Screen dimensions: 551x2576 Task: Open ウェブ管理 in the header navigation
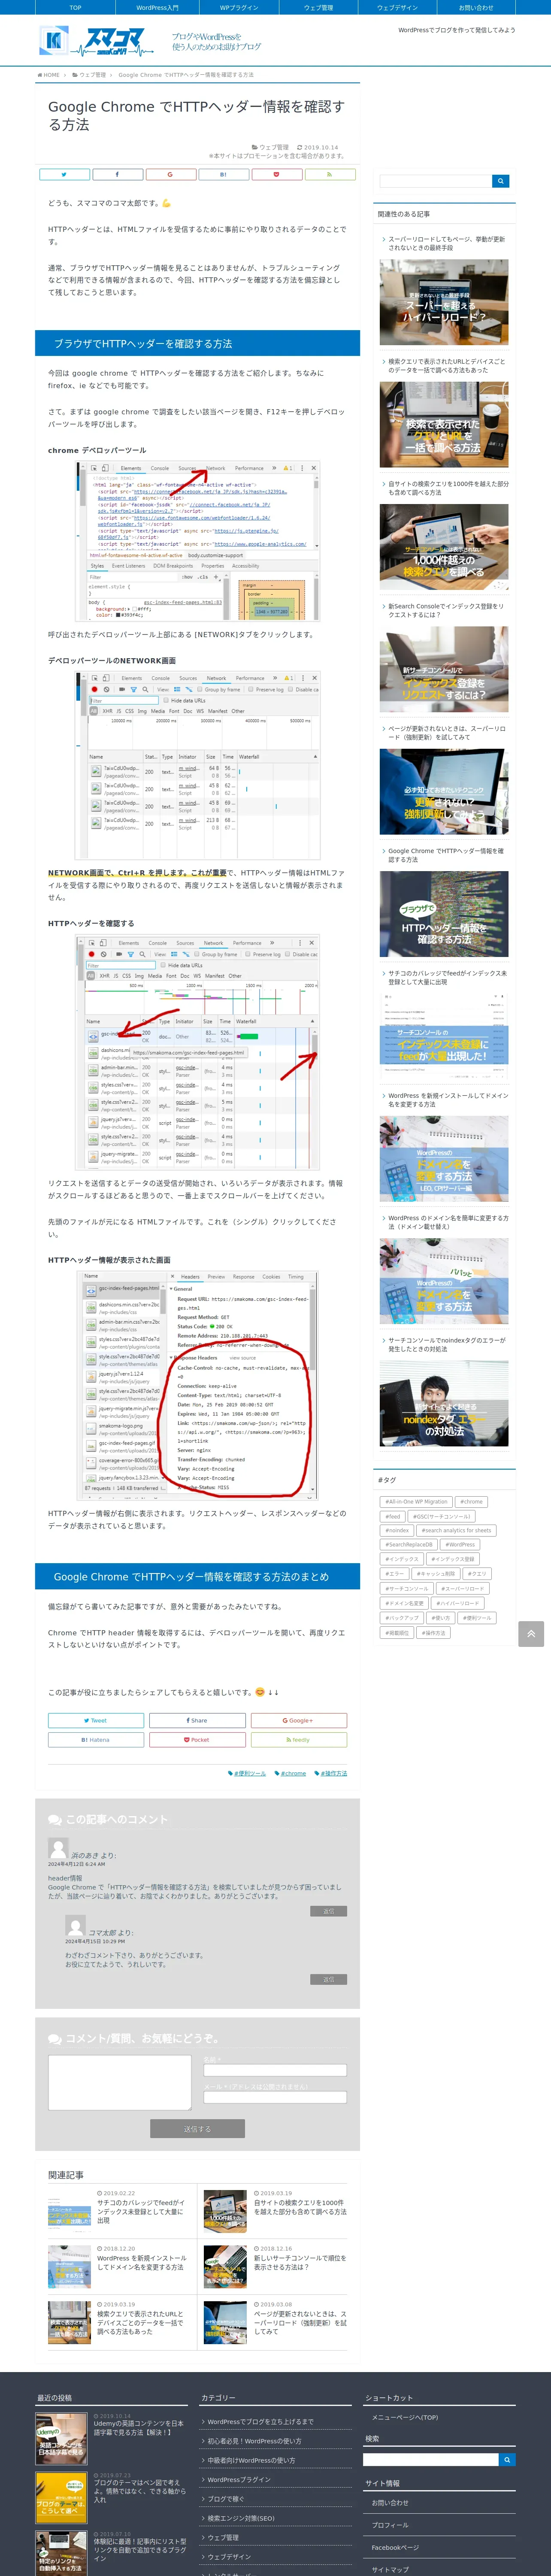pos(318,7)
